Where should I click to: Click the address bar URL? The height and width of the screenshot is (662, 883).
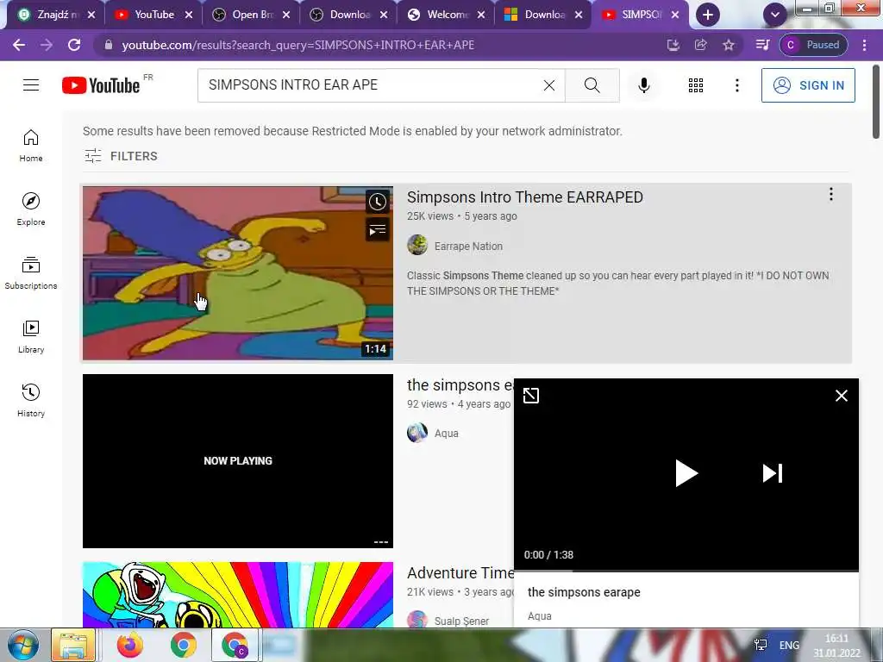(x=297, y=45)
